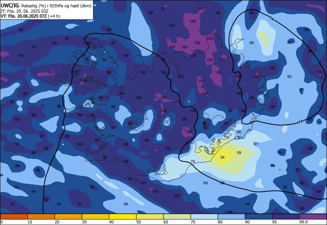The image size is (327, 225).
Task: Click the '20' tick label on the color scale
Action: click(x=57, y=222)
